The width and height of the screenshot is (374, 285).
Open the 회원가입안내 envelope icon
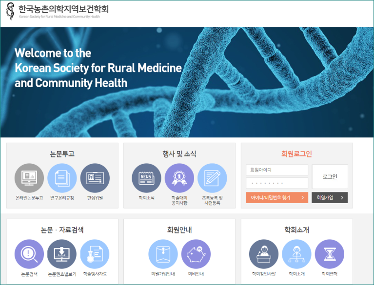pos(163,254)
